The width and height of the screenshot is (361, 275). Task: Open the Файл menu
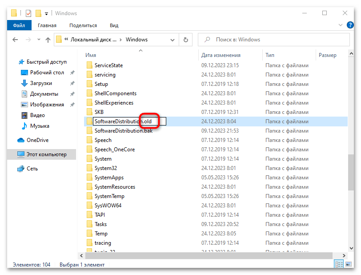coord(19,25)
